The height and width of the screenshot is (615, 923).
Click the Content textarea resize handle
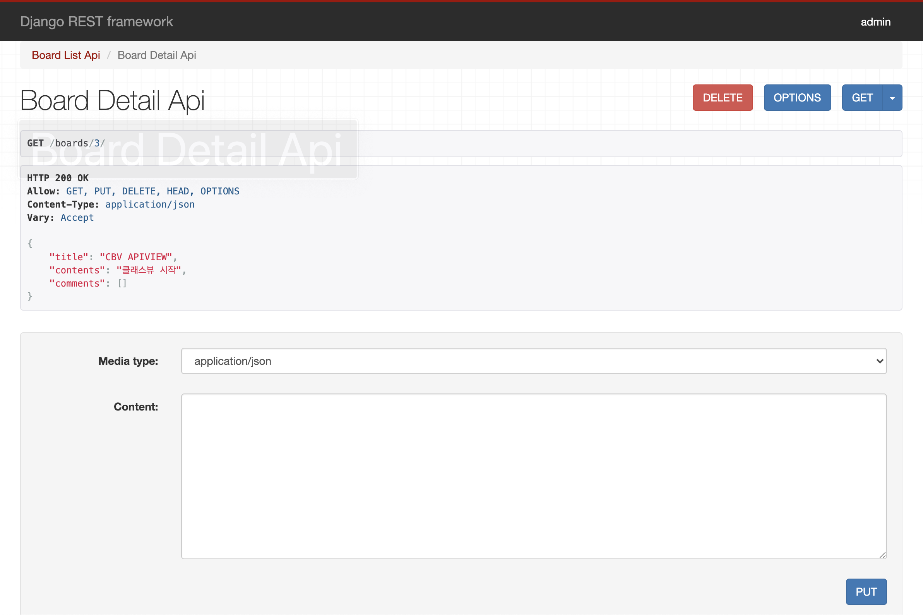coord(882,555)
